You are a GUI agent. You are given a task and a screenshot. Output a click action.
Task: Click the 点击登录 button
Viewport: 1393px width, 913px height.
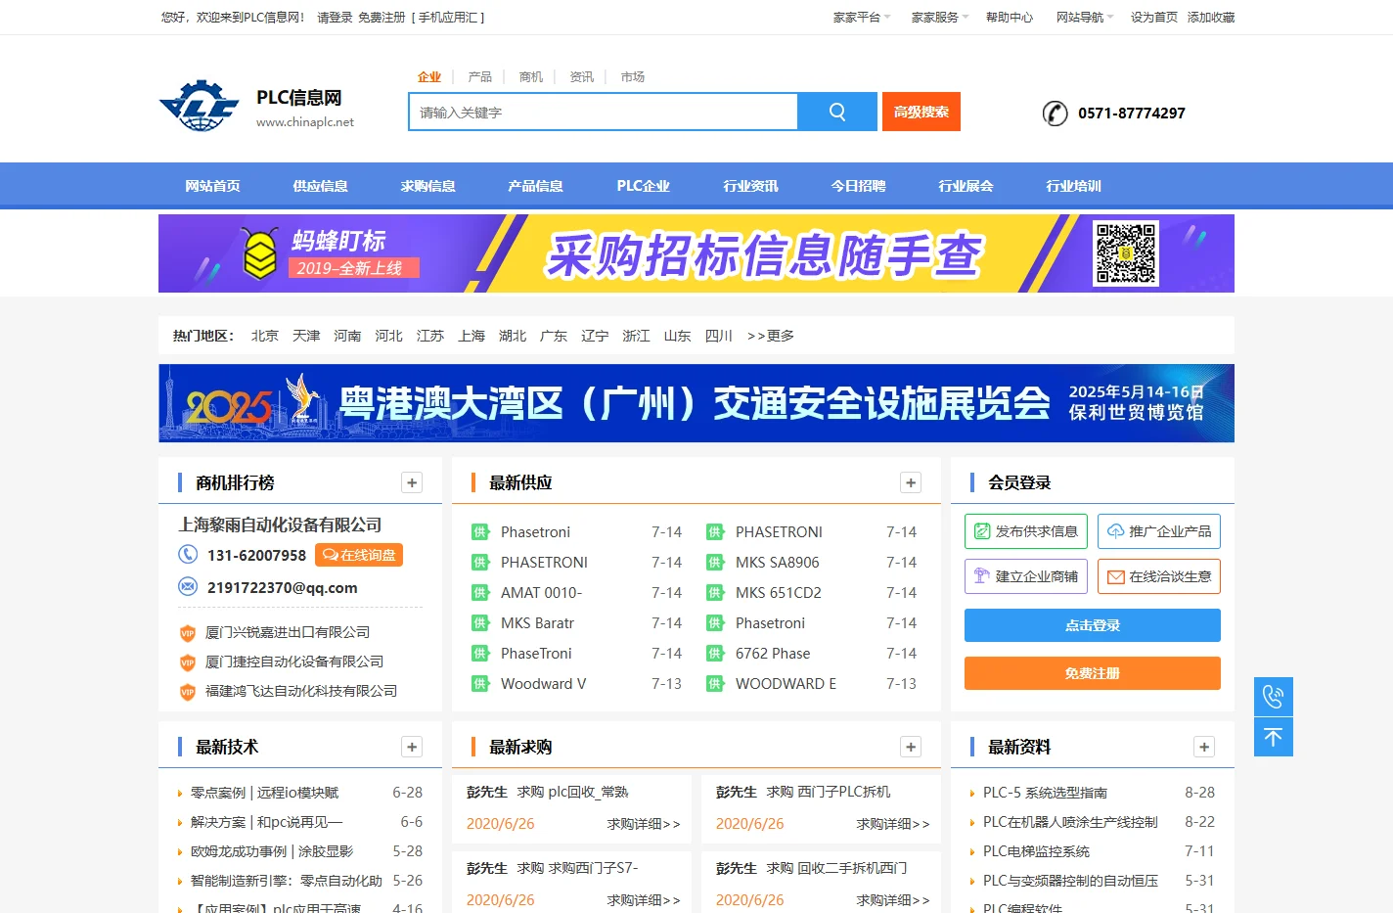[1093, 625]
